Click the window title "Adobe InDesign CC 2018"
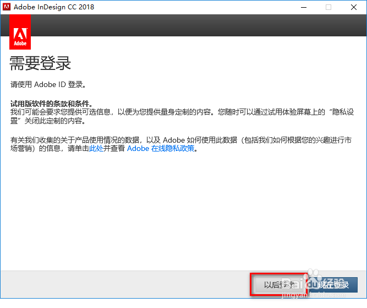Image resolution: width=367 pixels, height=308 pixels. point(54,7)
